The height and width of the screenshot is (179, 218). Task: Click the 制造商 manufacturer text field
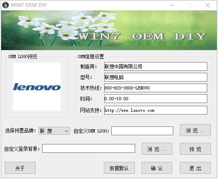pos(156,66)
